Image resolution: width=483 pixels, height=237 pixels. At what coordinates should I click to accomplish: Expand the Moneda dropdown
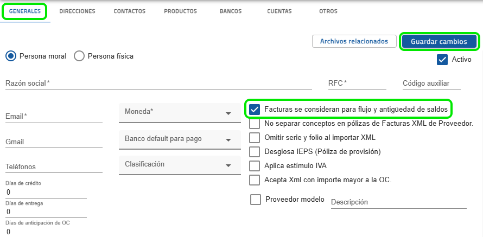click(x=176, y=112)
